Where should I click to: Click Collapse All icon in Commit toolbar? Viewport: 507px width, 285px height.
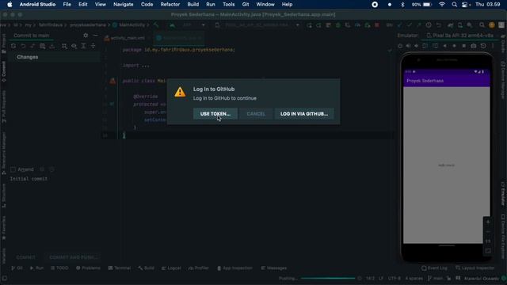click(x=93, y=46)
